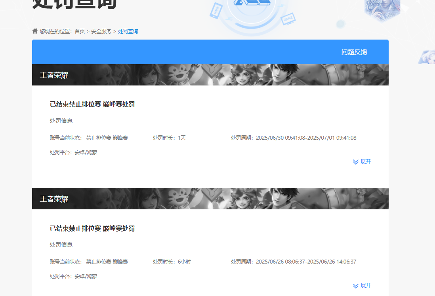Click the 处罚信息 label in the 1天 record
435x296 pixels.
point(61,121)
